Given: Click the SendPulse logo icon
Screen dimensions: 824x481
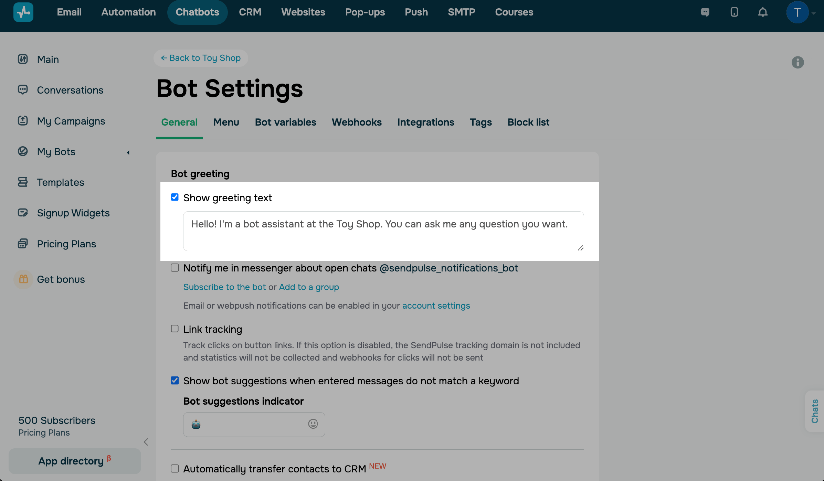Looking at the screenshot, I should tap(23, 12).
